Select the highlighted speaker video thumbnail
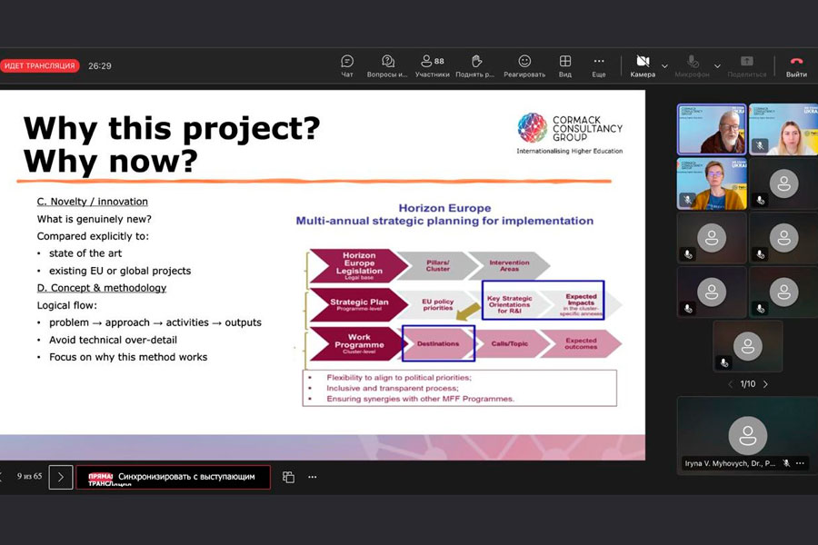Viewport: 818px width, 545px height. tap(711, 129)
